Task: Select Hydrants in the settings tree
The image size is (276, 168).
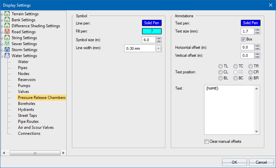Action: (26, 110)
